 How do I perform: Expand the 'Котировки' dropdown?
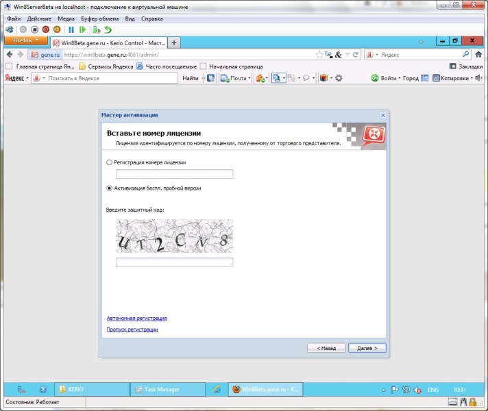(472, 78)
